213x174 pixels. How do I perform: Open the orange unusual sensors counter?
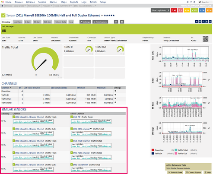pos(209,10)
